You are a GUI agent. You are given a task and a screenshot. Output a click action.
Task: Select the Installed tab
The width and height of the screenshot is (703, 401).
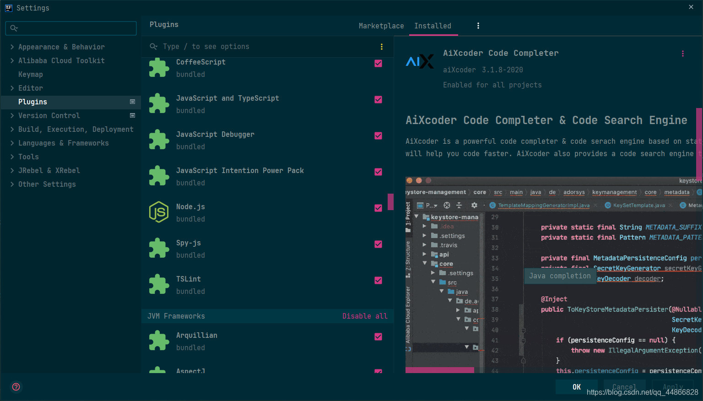click(x=433, y=26)
